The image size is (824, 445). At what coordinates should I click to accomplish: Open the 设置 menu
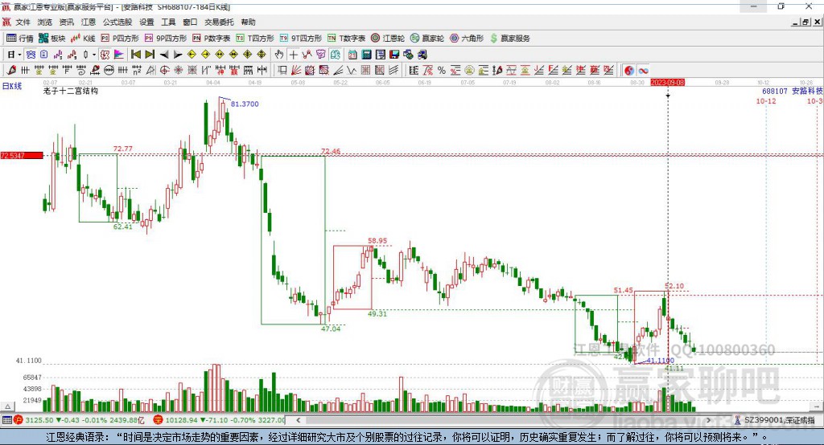pyautogui.click(x=146, y=22)
